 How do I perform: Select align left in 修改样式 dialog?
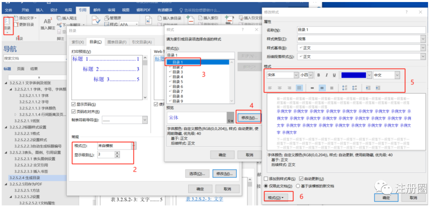(270, 88)
